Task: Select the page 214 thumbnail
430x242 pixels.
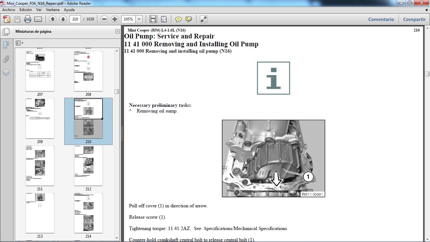Action: pos(88,213)
